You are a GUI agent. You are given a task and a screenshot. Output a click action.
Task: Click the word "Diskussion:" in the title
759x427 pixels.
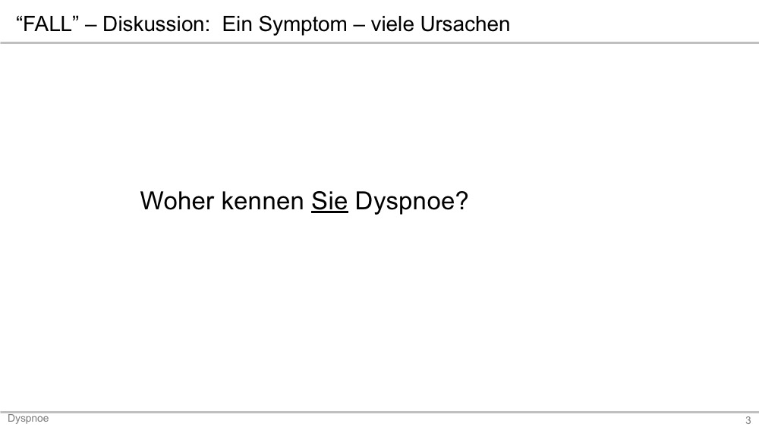click(156, 24)
